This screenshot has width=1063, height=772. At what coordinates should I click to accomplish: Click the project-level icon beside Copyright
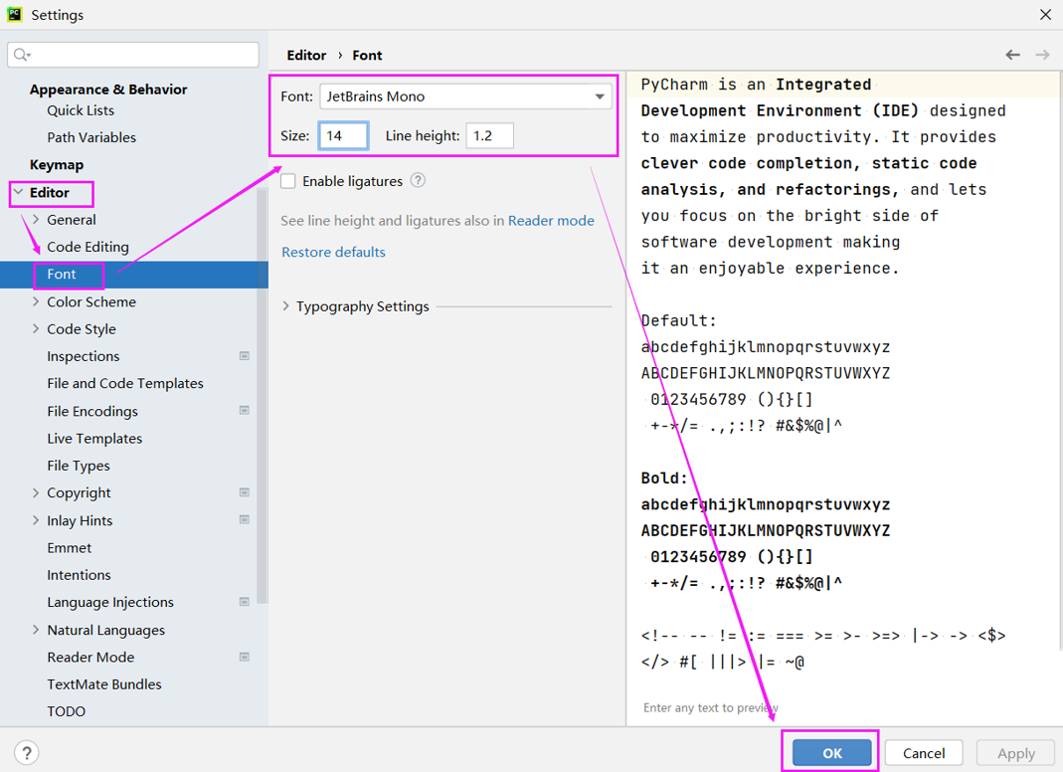coord(245,492)
